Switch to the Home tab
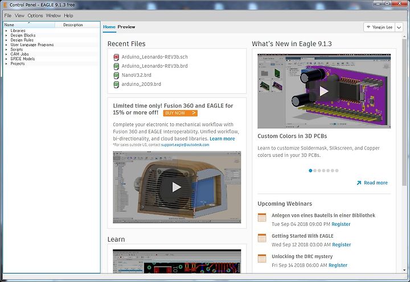 [109, 27]
